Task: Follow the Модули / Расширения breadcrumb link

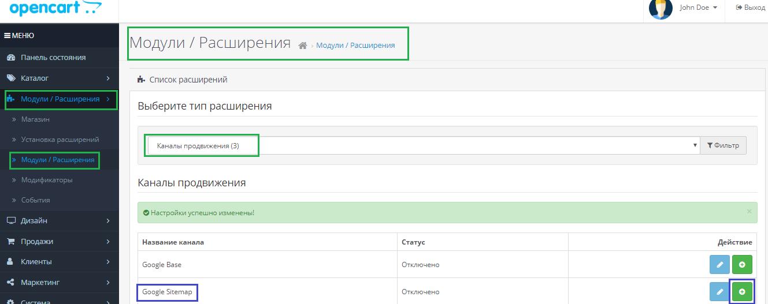Action: pos(355,45)
